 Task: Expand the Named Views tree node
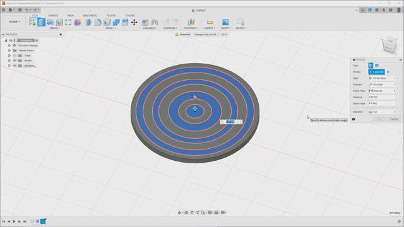[x=9, y=50]
